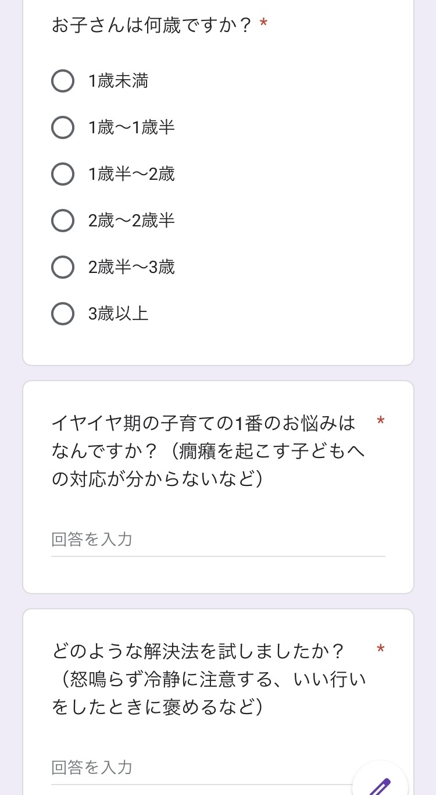
Task: Click the お子さんは何歳ですか question title
Action: click(152, 25)
